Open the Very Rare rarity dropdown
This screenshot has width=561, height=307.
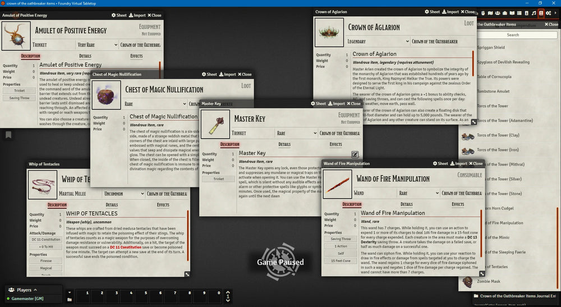pyautogui.click(x=97, y=45)
